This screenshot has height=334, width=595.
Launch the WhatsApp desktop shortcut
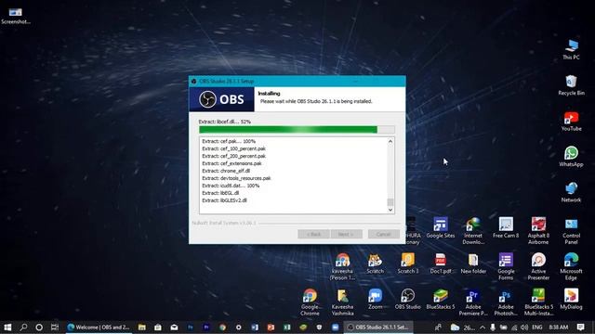[571, 156]
